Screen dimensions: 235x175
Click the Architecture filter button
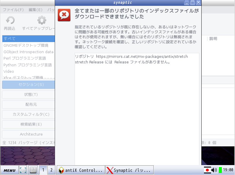[x=28, y=134]
